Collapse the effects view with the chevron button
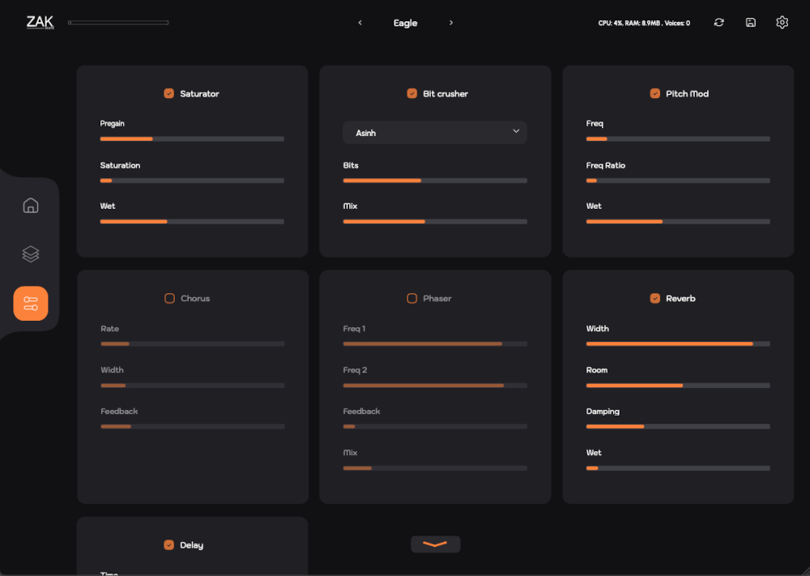Viewport: 810px width, 576px height. click(x=435, y=544)
